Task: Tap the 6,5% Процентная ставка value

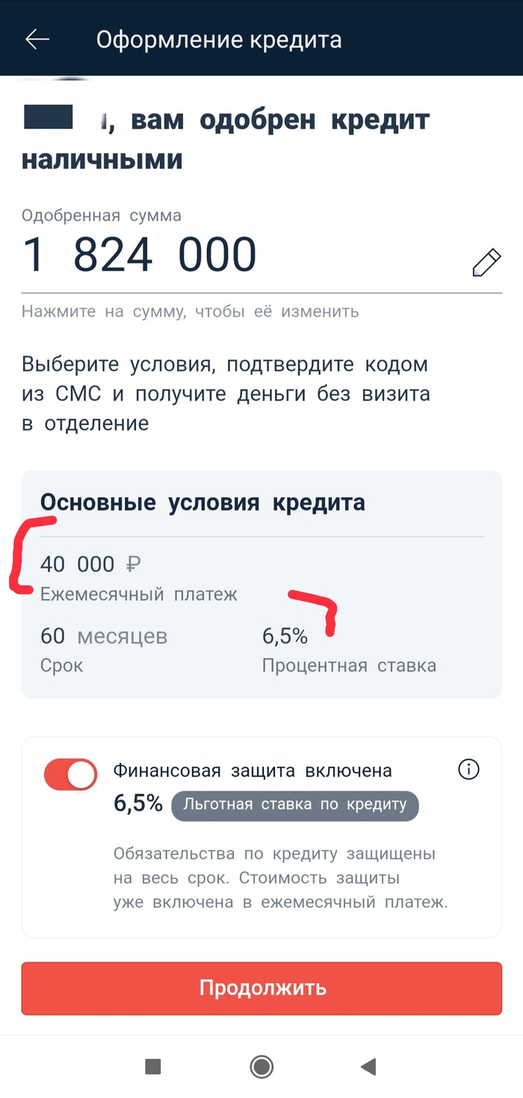Action: click(x=285, y=637)
